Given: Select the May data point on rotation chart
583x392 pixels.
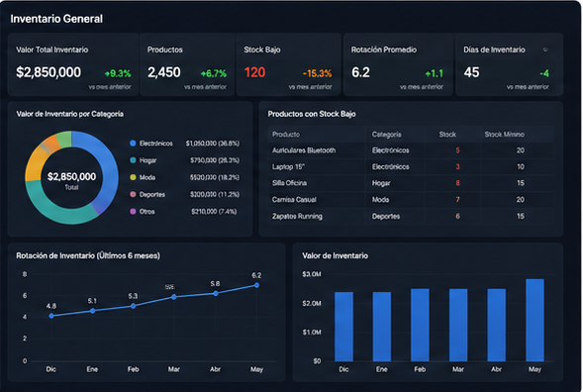Looking at the screenshot, I should coord(256,285).
